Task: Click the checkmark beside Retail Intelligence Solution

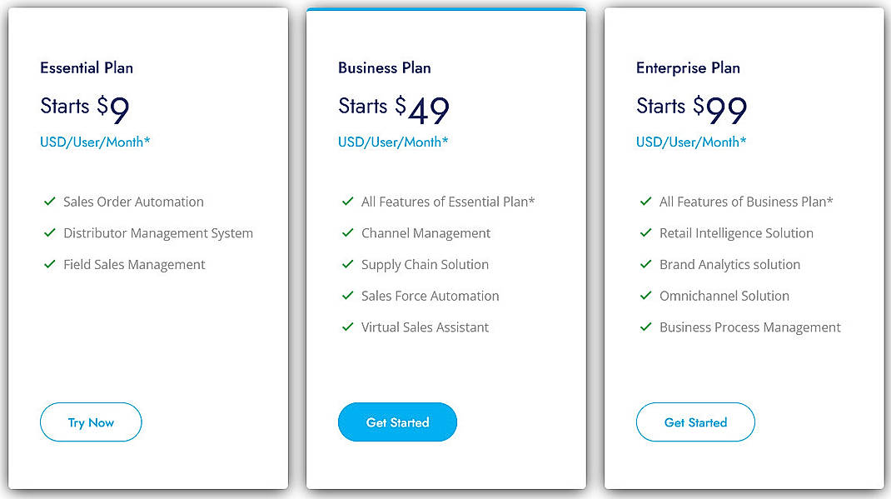Action: tap(646, 233)
